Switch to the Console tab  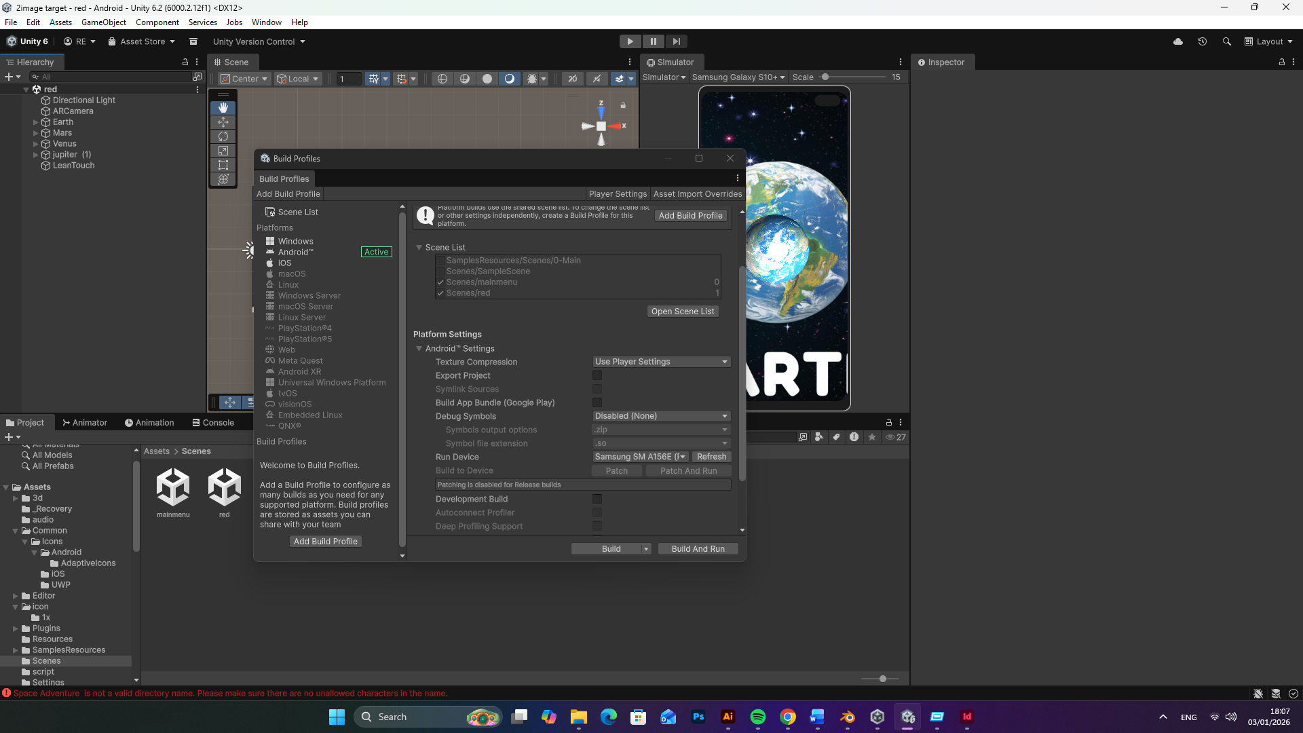[x=213, y=422]
